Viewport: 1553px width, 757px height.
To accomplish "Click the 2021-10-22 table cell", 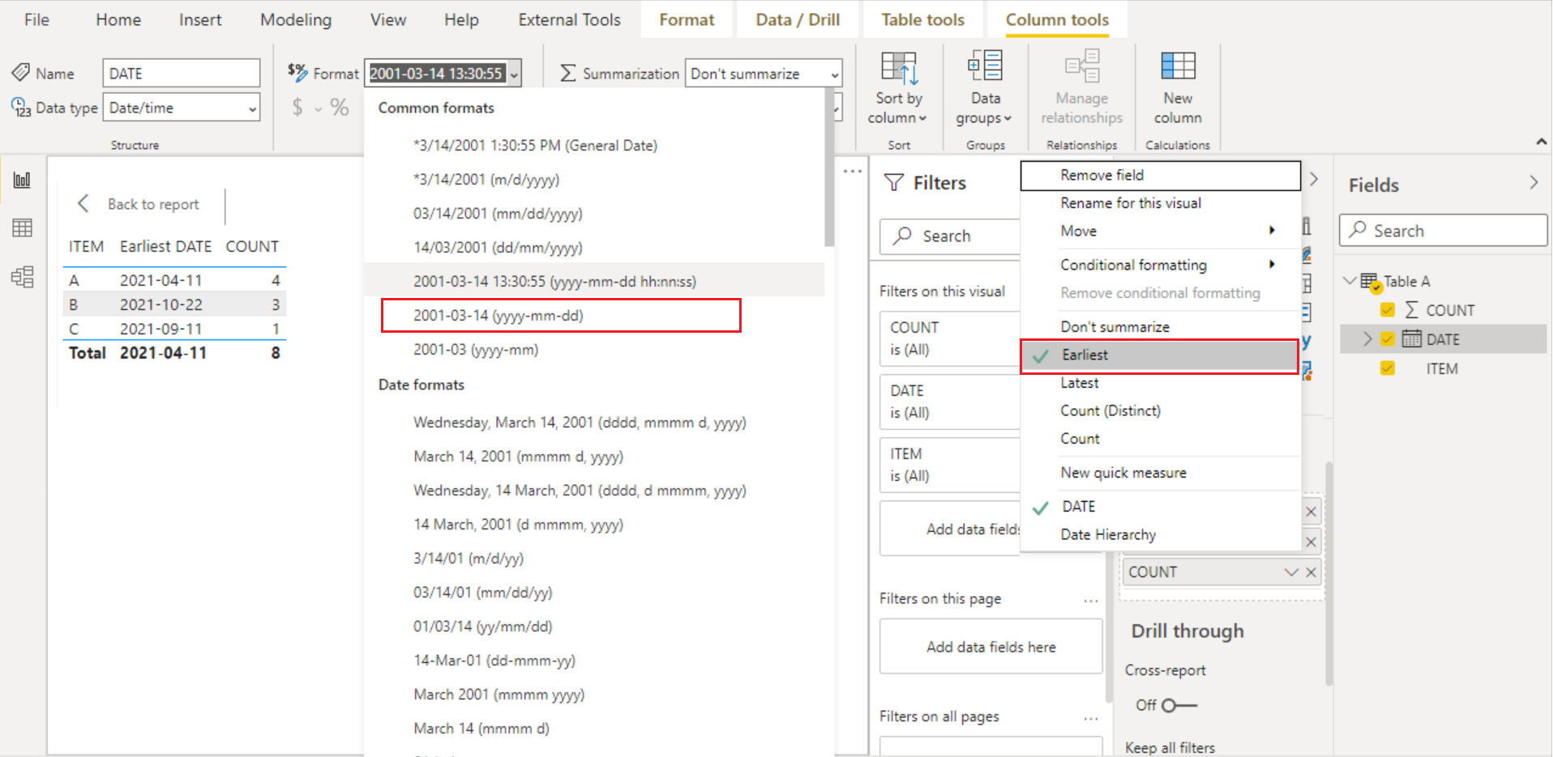I will pos(161,304).
